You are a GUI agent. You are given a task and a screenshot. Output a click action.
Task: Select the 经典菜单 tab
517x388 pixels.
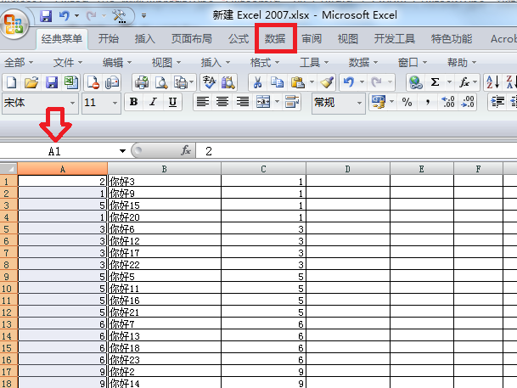click(x=62, y=38)
